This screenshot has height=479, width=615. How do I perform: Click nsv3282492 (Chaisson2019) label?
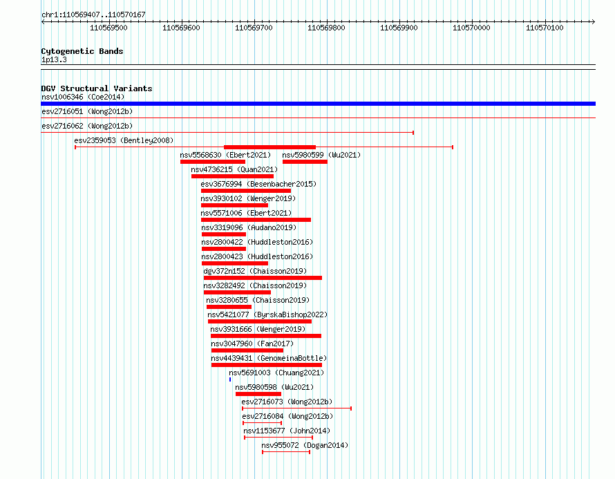(x=255, y=285)
